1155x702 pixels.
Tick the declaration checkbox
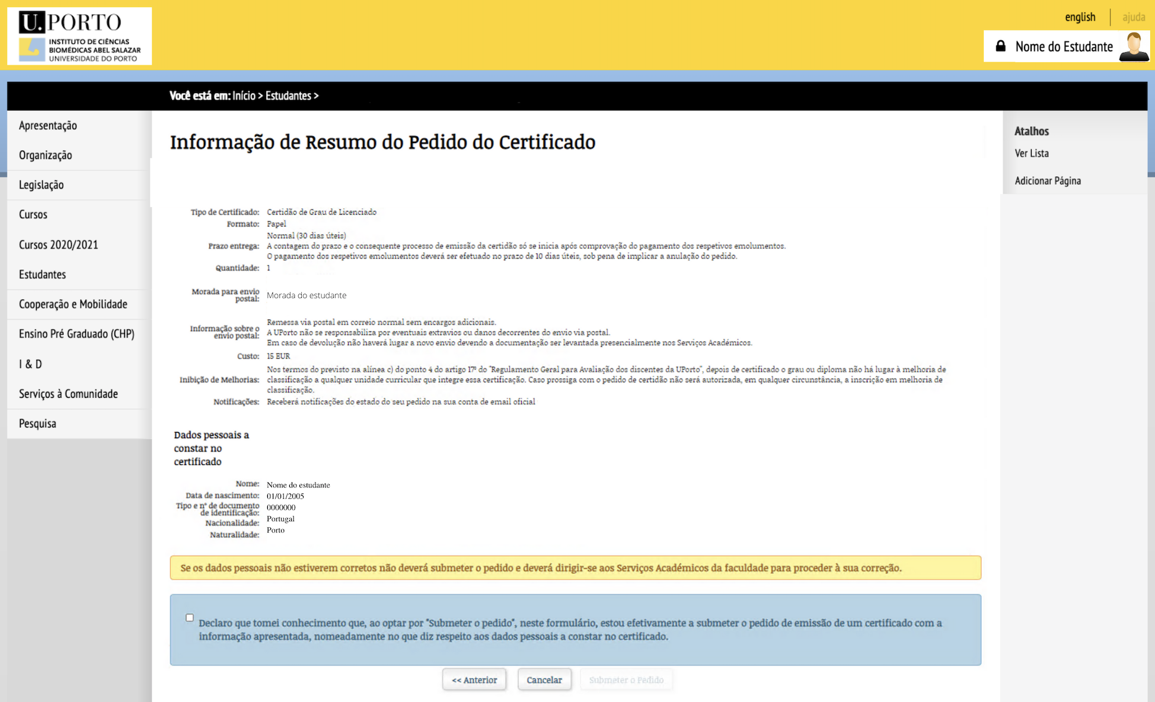(x=190, y=618)
